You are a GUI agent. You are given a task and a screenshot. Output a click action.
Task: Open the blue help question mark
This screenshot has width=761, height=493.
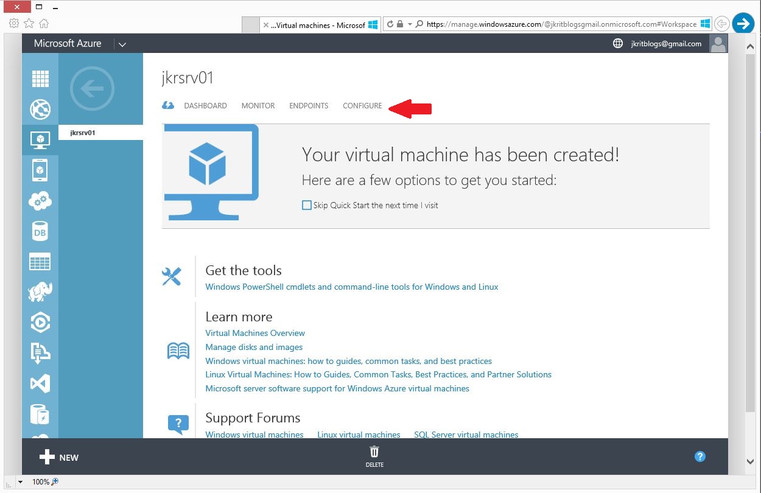pos(700,456)
